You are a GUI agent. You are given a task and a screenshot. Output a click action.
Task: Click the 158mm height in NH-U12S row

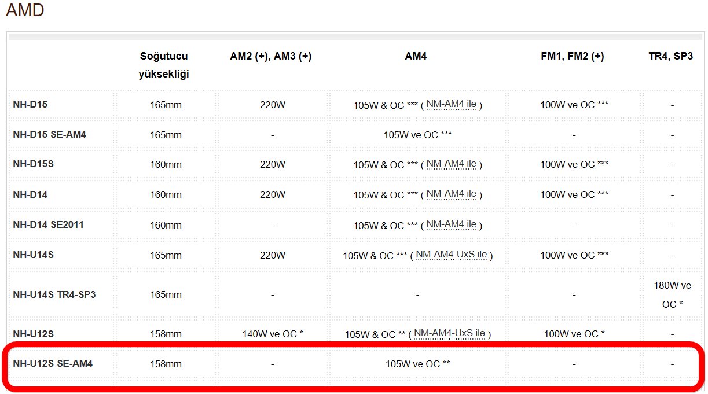click(166, 334)
